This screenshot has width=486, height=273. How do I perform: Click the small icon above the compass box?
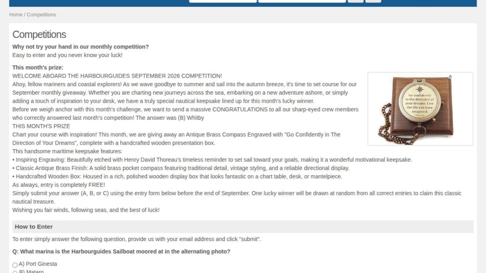coord(450,76)
